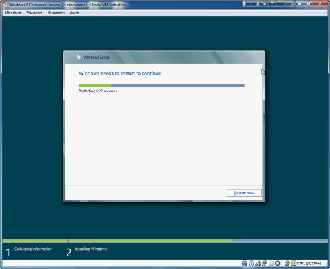Click the hard disk activity status icon
Screen dimensions: 330x269
pyautogui.click(x=244, y=263)
